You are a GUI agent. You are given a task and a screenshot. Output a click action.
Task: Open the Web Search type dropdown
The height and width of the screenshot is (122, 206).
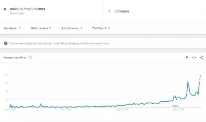(101, 28)
